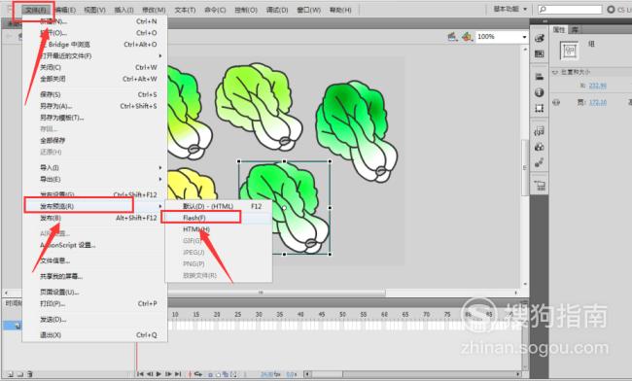This screenshot has height=381, width=632.
Task: Open the Info panel icon
Action: coord(540,92)
